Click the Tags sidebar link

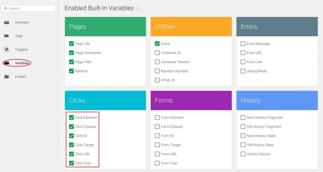pyautogui.click(x=19, y=36)
